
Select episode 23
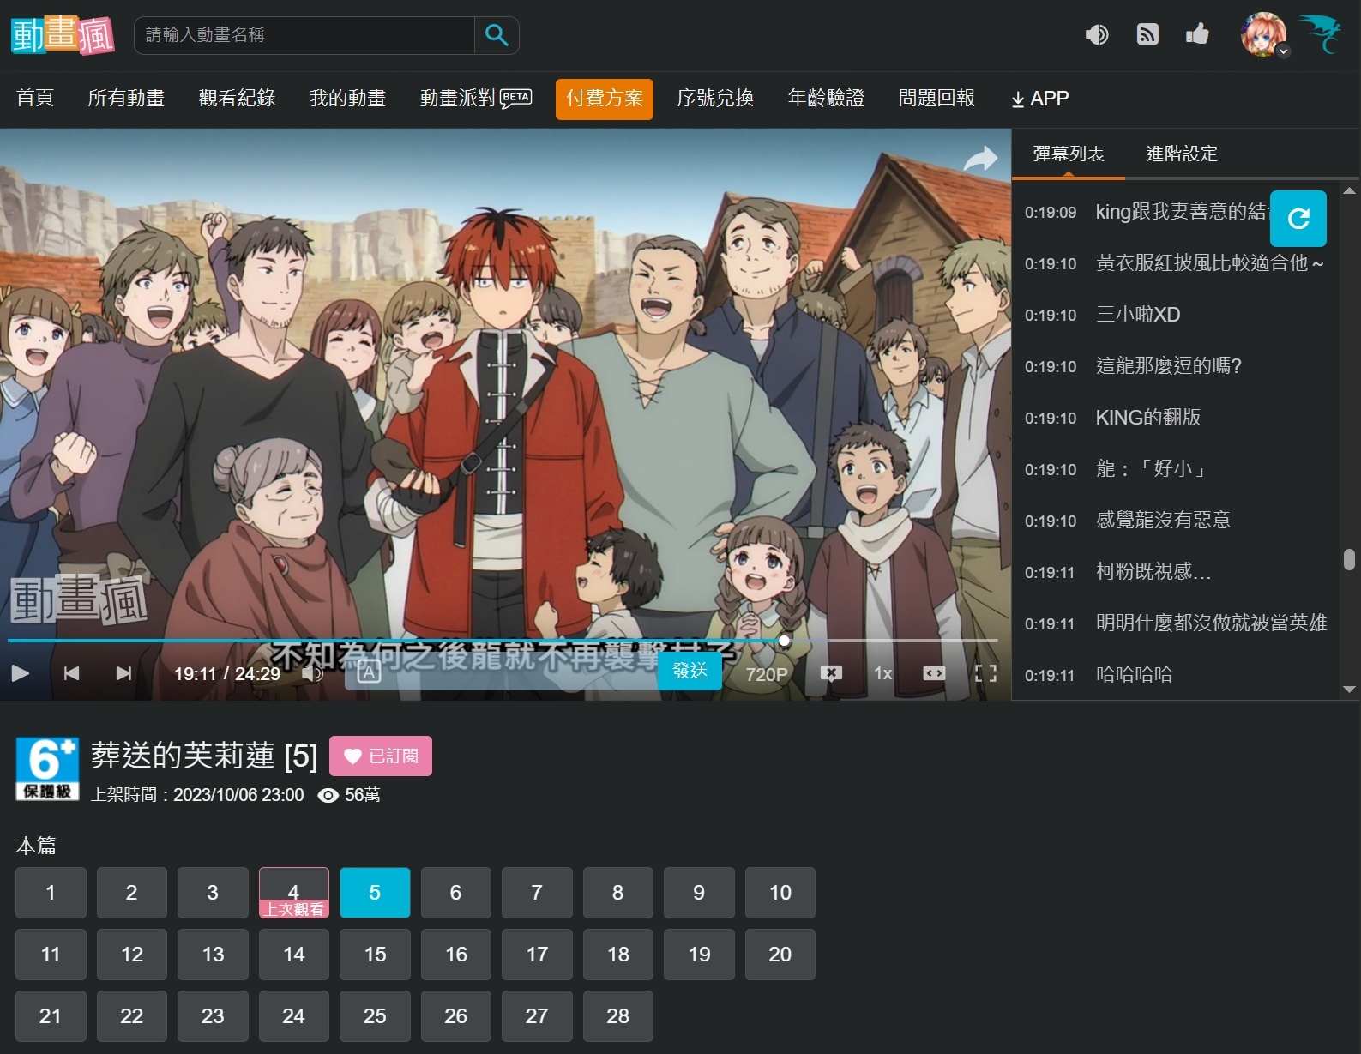[x=213, y=1016]
